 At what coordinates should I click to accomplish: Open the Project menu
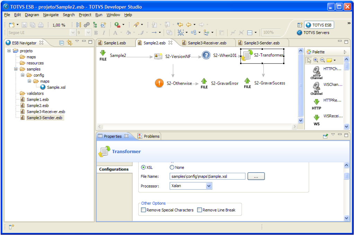point(85,15)
